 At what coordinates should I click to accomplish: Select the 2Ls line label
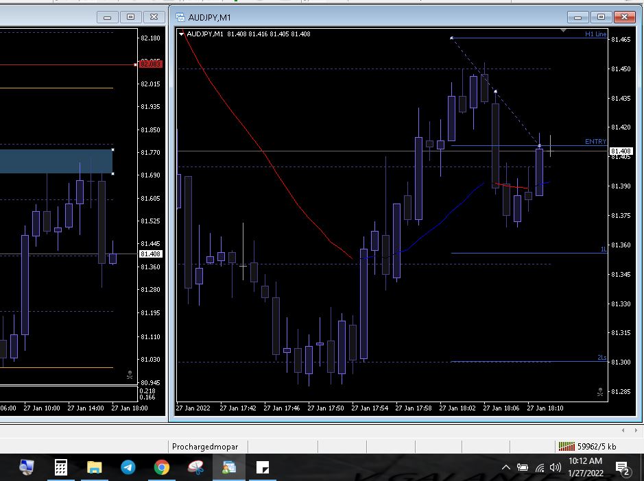coord(601,358)
